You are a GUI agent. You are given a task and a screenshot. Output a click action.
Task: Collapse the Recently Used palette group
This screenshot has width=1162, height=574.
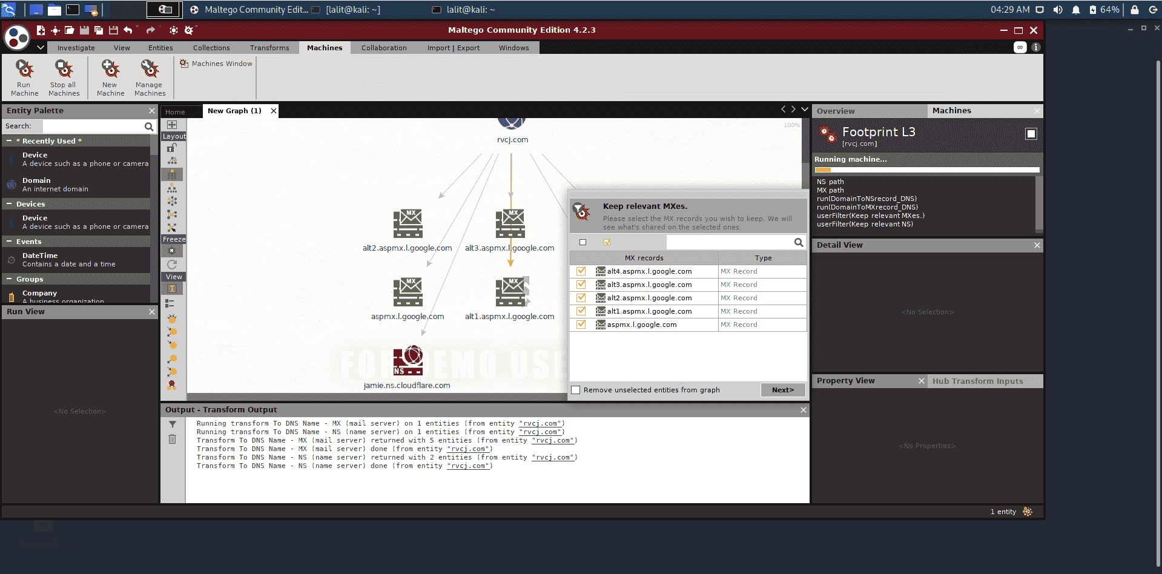pyautogui.click(x=9, y=140)
